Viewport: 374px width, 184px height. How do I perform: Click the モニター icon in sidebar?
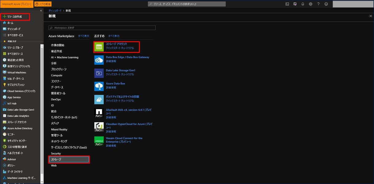(5, 134)
